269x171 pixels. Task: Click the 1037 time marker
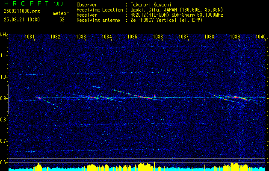click(184, 37)
